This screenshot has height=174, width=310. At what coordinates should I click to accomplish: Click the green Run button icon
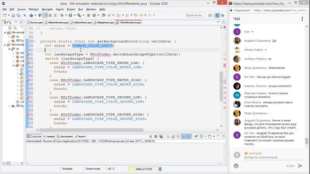[x=70, y=15]
